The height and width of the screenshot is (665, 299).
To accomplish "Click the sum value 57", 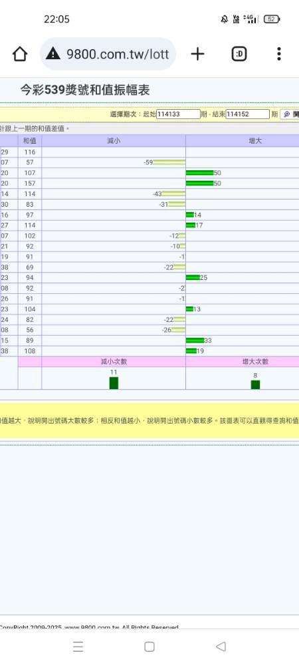I will pos(30,162).
